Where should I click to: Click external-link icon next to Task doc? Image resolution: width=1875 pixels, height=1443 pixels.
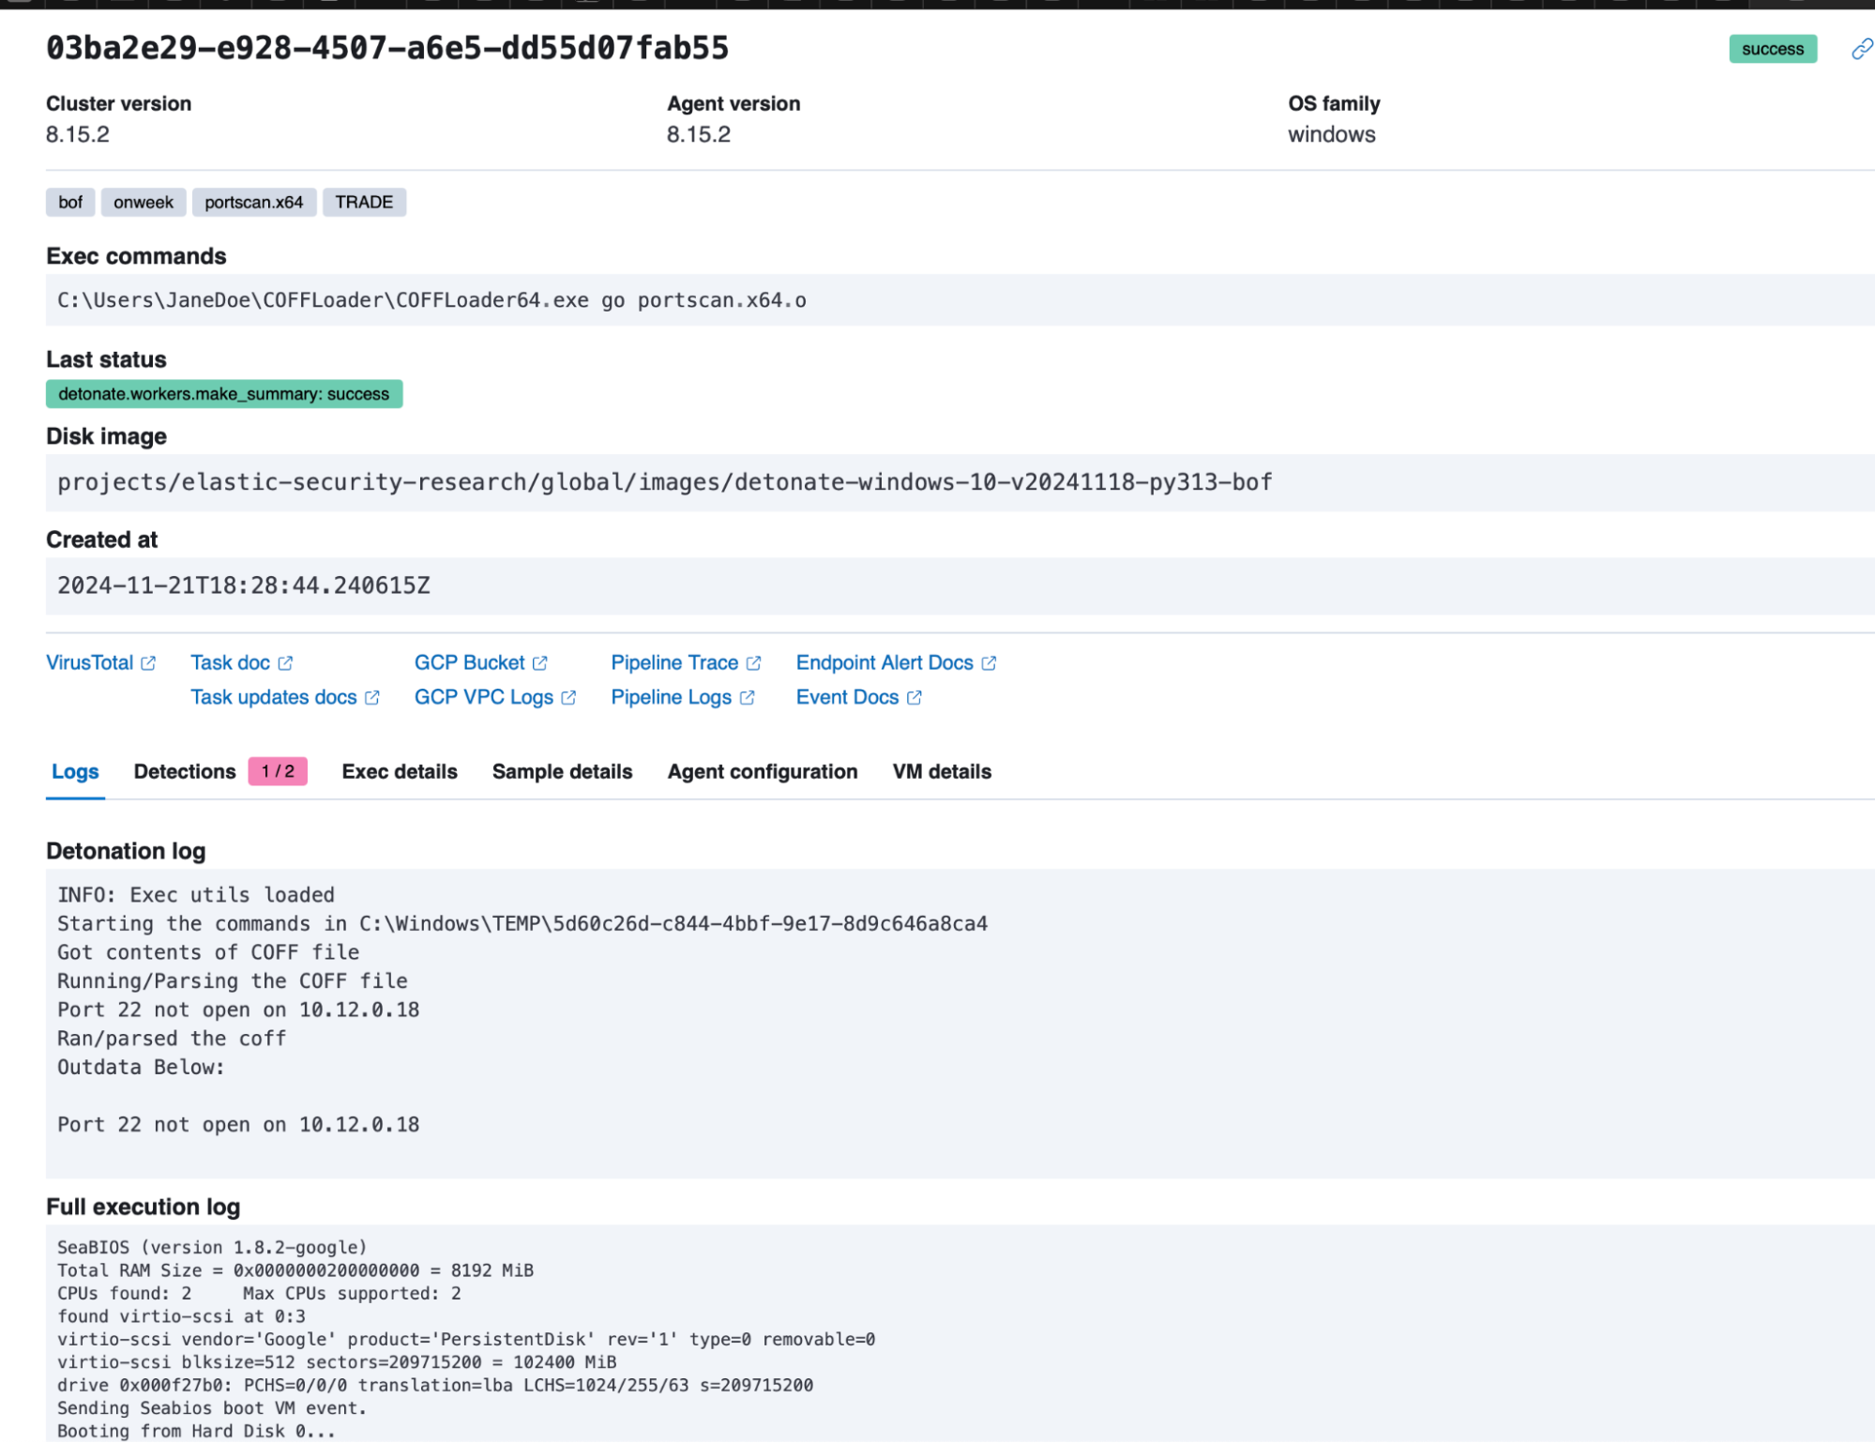285,663
